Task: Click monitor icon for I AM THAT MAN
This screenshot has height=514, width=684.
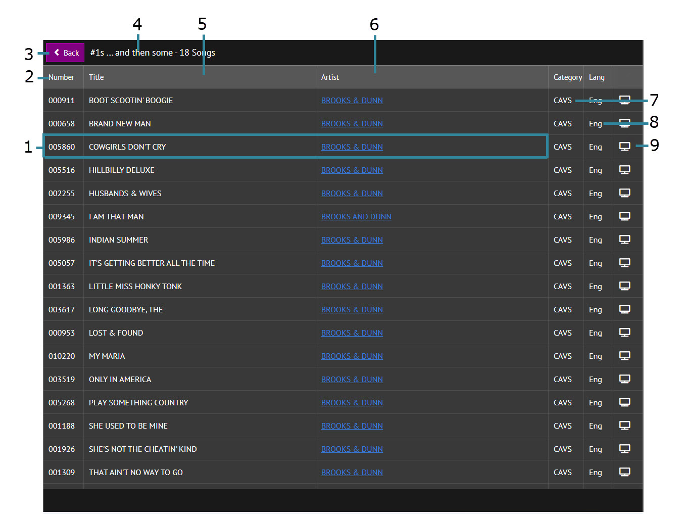Action: [624, 216]
